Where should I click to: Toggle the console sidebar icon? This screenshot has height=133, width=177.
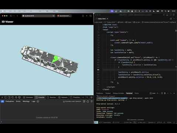point(91,102)
